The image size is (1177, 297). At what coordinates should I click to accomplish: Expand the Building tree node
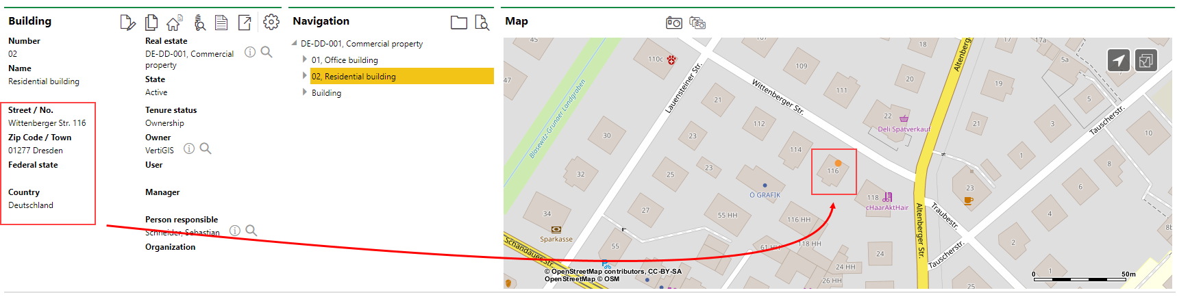pyautogui.click(x=305, y=92)
